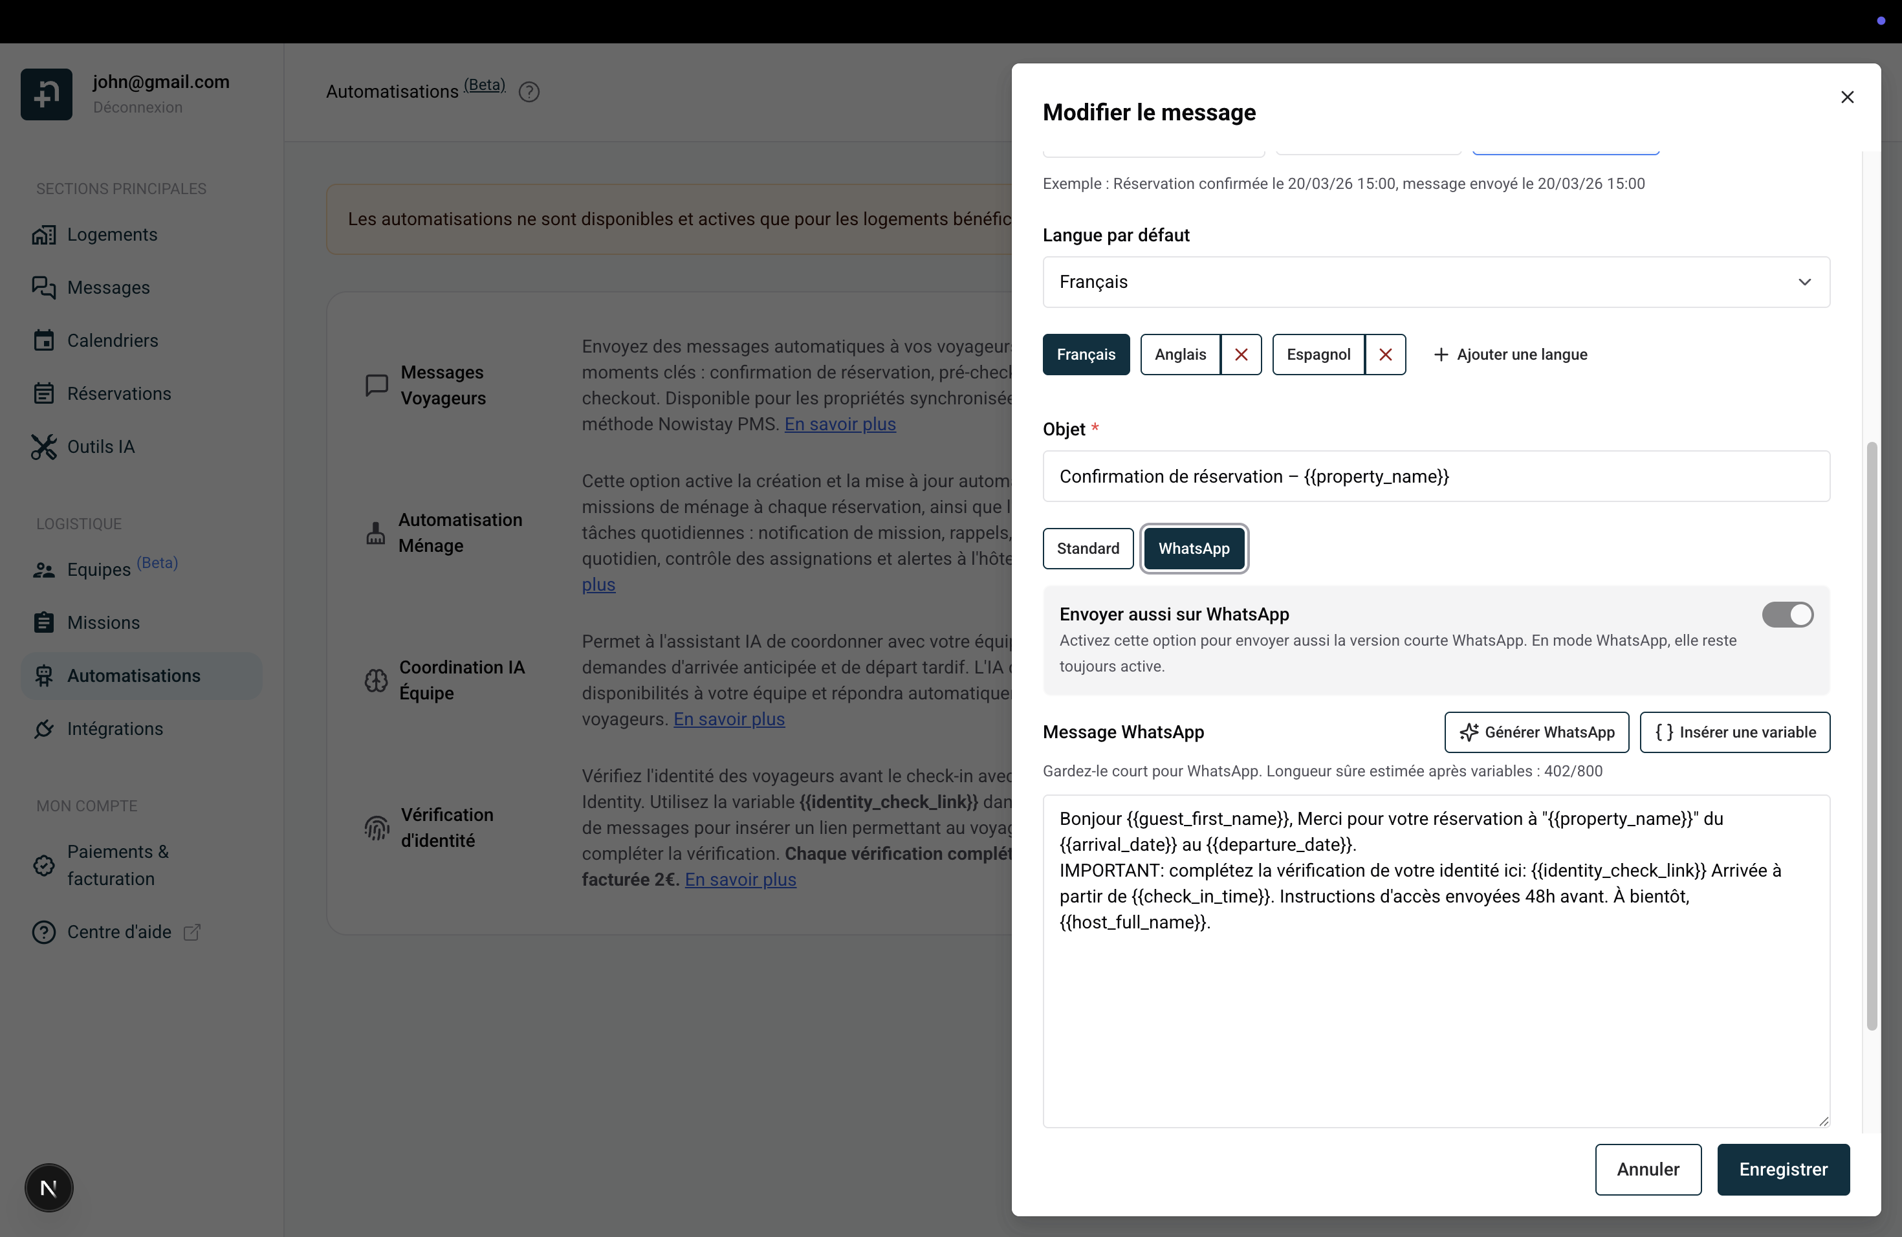
Task: Click the Déconnexion link
Action: pyautogui.click(x=137, y=107)
